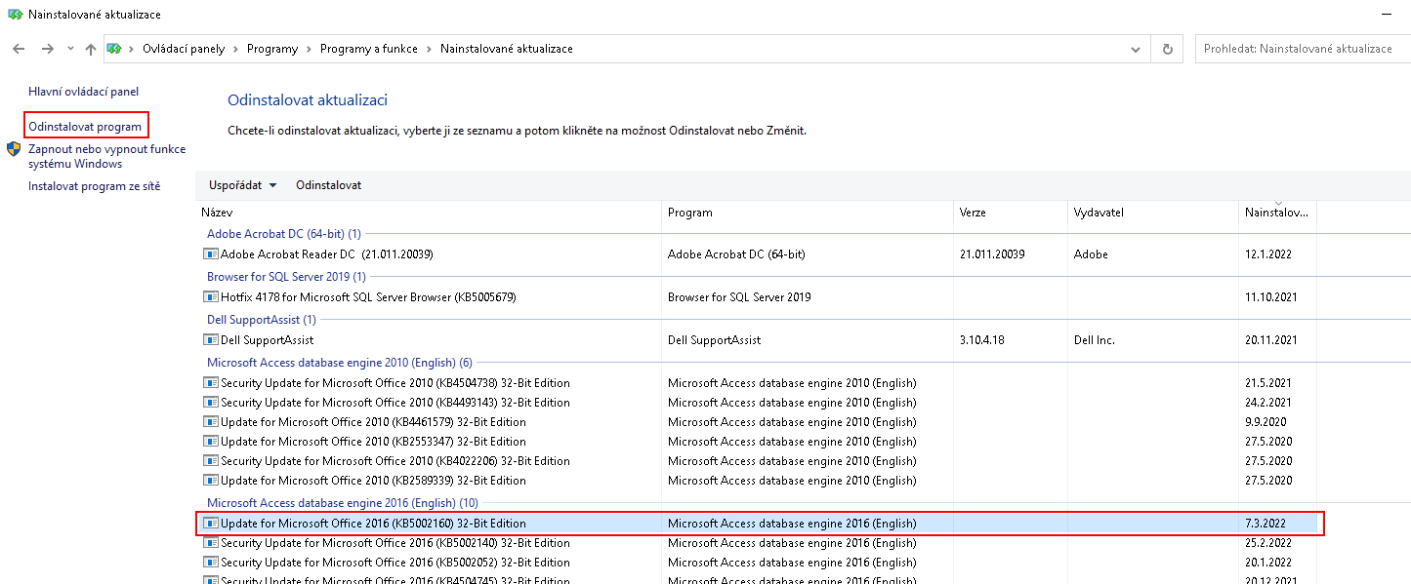
Task: Click the Control Panel icon in address bar
Action: 113,49
